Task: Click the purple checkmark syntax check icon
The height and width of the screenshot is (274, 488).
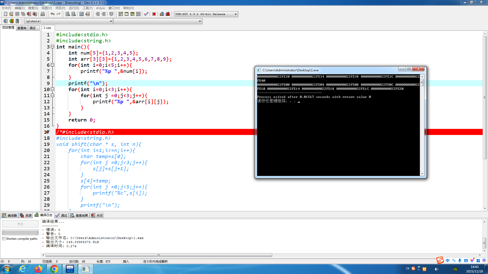Action: (146, 14)
